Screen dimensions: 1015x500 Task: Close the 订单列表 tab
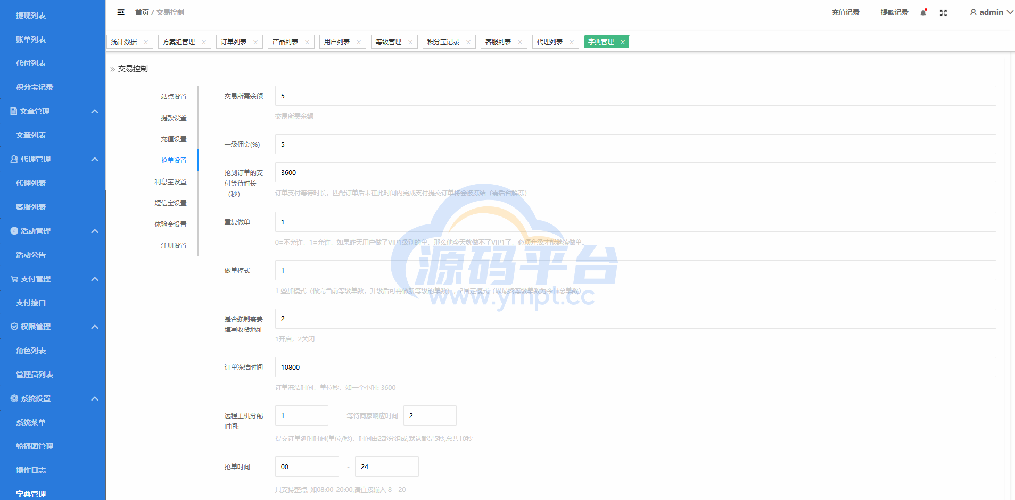pos(255,42)
